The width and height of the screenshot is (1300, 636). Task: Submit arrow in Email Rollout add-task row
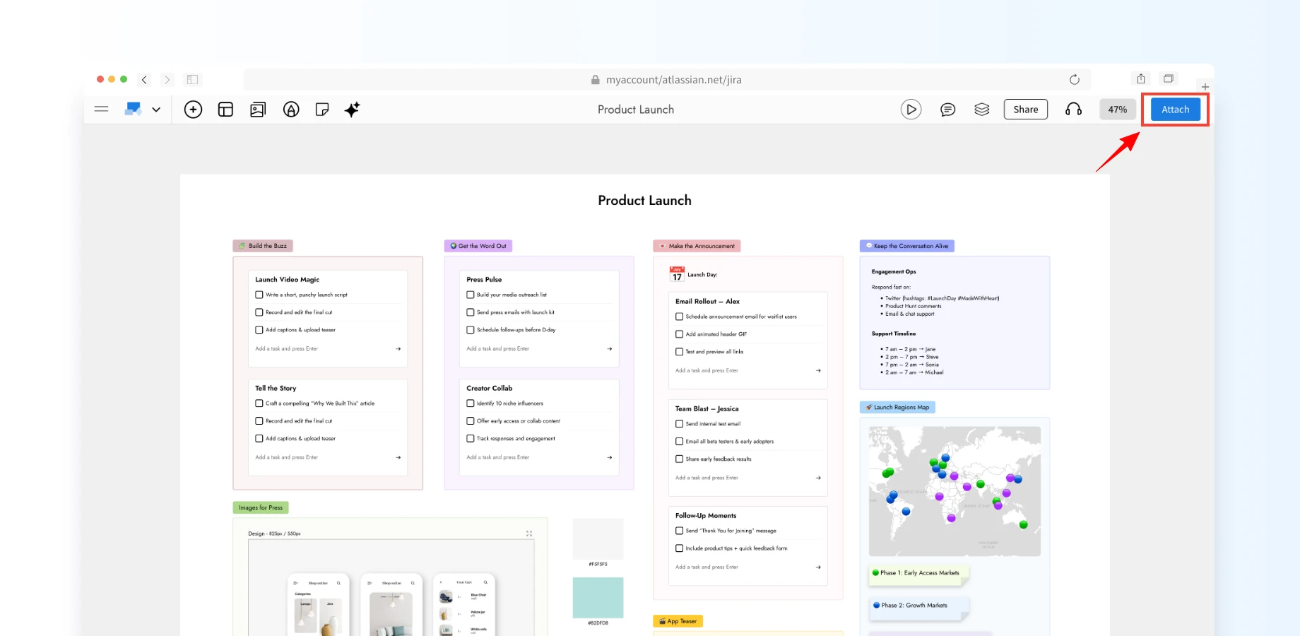tap(818, 370)
